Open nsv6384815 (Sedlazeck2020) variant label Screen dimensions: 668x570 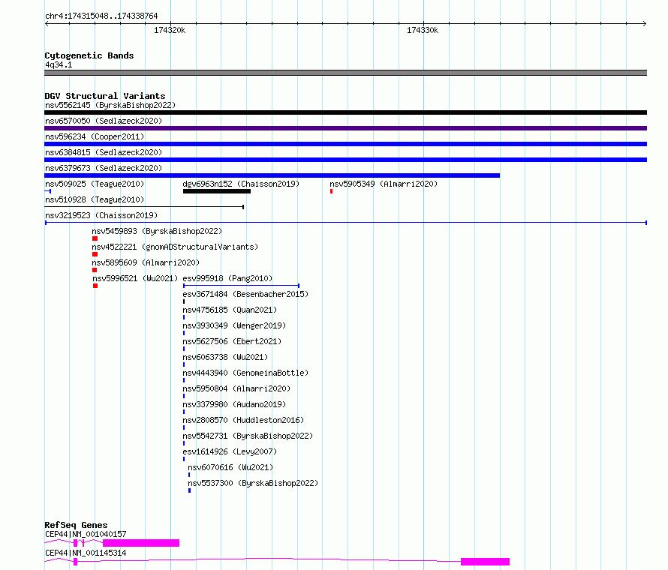(x=104, y=152)
